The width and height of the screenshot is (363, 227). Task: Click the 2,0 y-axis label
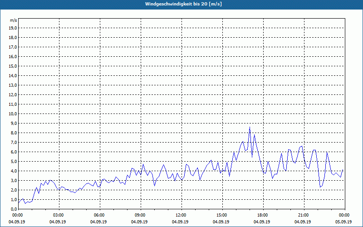(14, 190)
